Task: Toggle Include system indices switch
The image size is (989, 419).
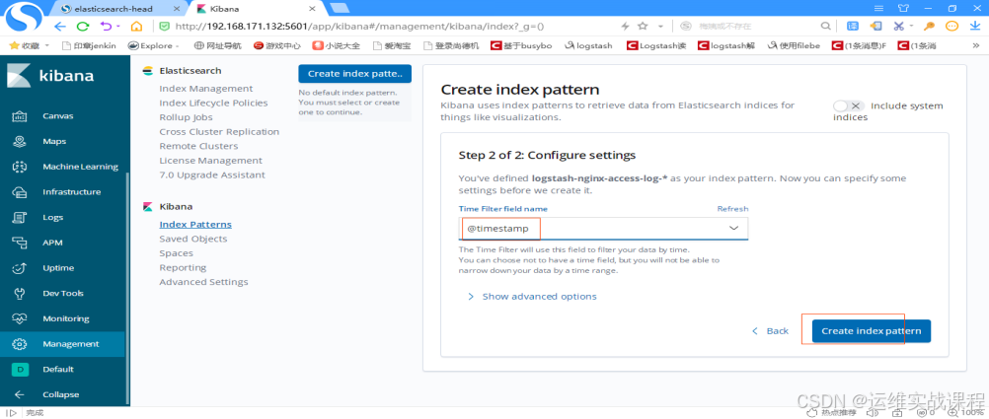Action: point(848,105)
